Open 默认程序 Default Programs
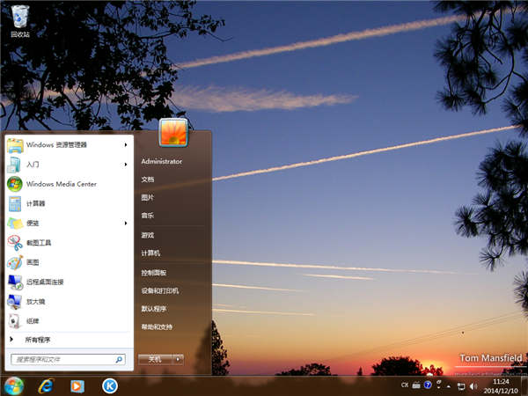Screen dimensions: 528x396 [x=153, y=309]
